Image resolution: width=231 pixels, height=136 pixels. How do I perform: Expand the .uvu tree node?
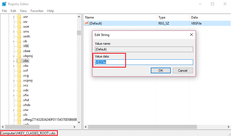point(14,32)
